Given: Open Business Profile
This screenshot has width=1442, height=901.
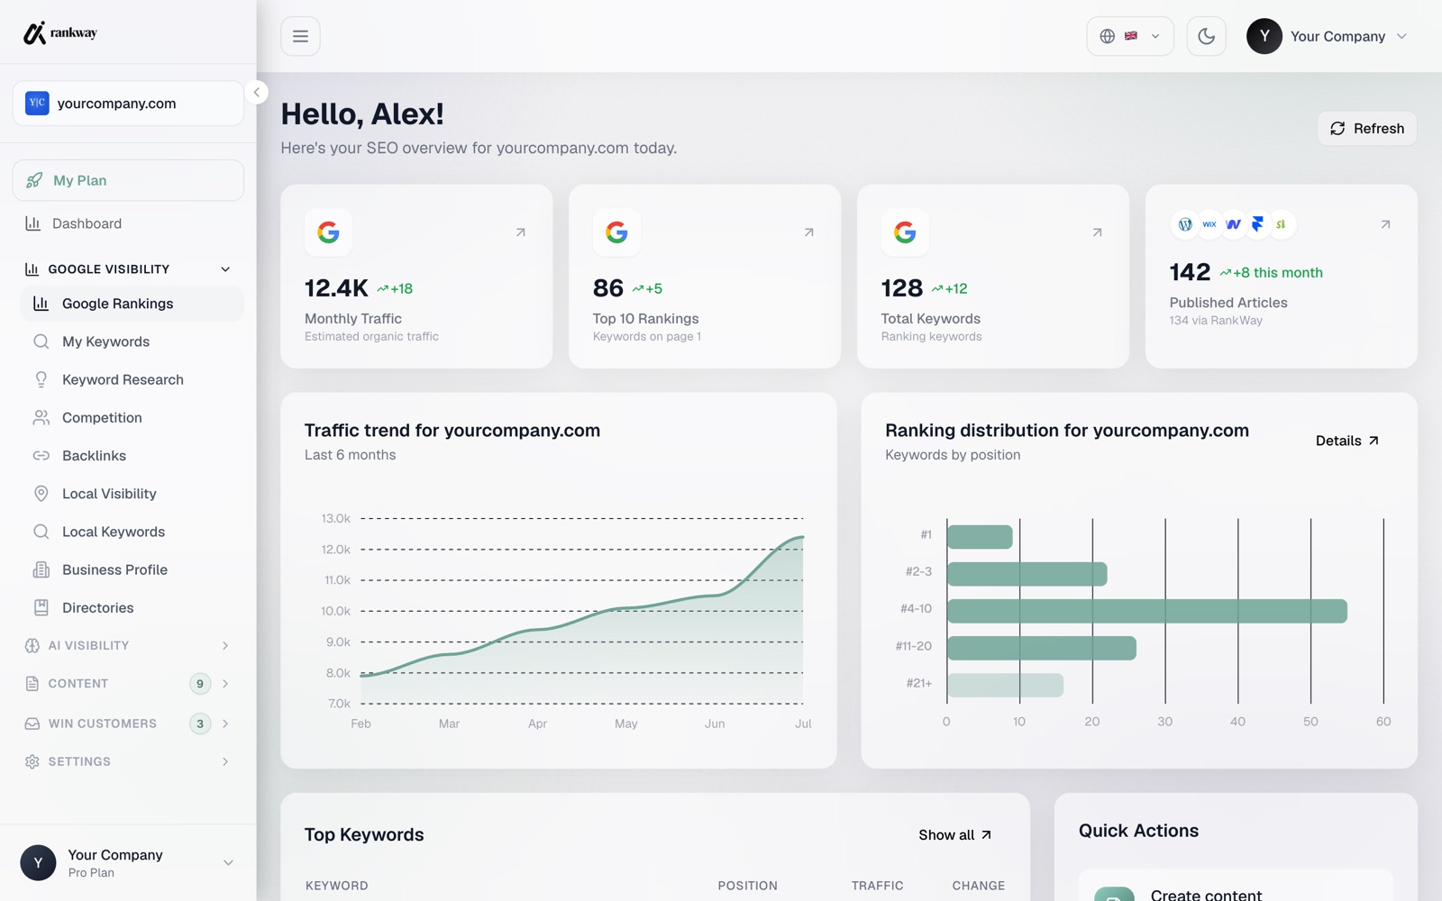Looking at the screenshot, I should [x=132, y=569].
